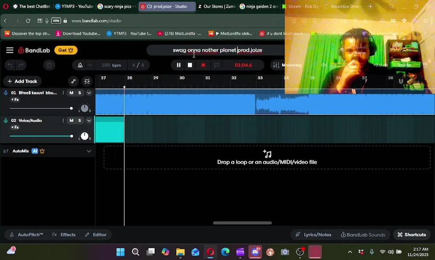Open the Windows Start menu
Screen dimensions: 435x260
click(x=120, y=252)
